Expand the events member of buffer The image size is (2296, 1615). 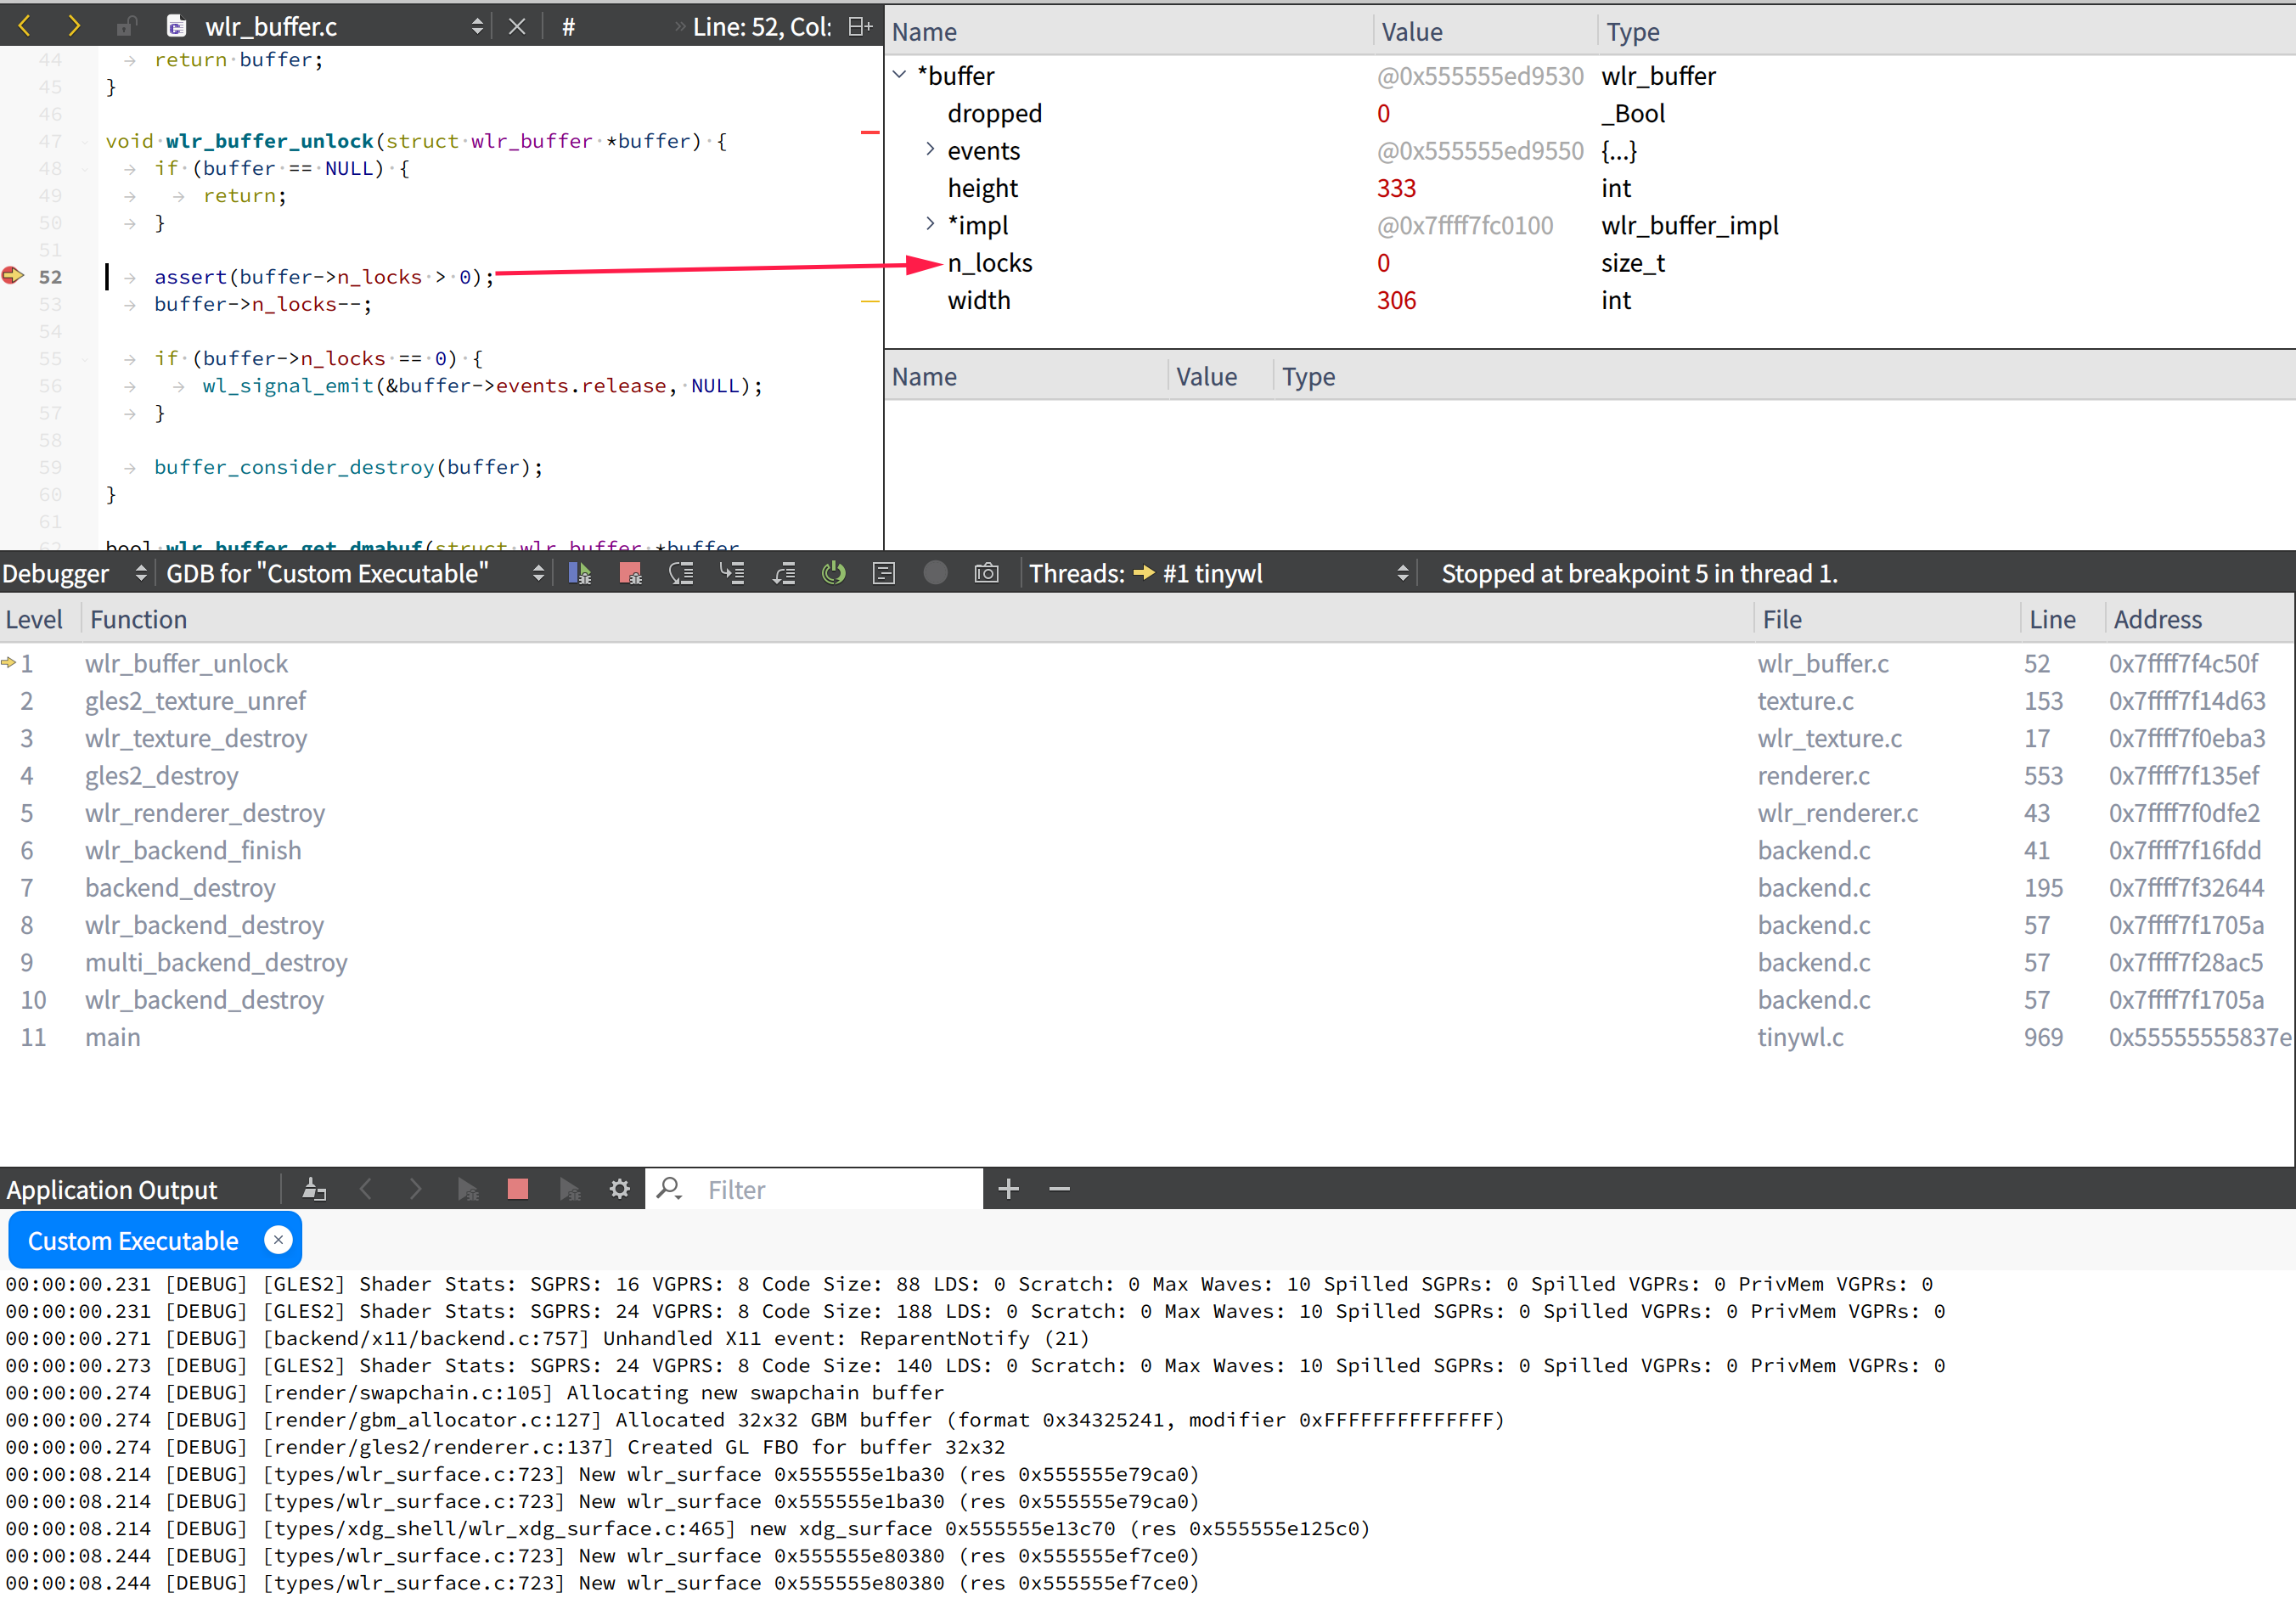[x=929, y=150]
